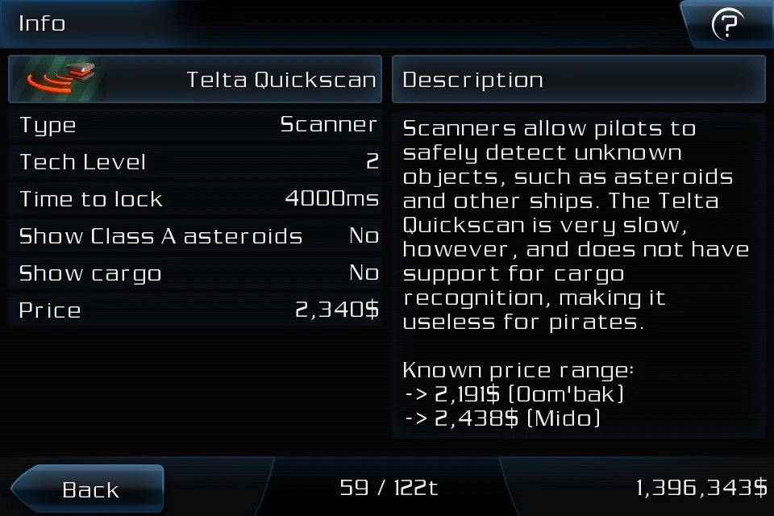The height and width of the screenshot is (516, 774).
Task: Open the help question mark icon
Action: click(726, 25)
